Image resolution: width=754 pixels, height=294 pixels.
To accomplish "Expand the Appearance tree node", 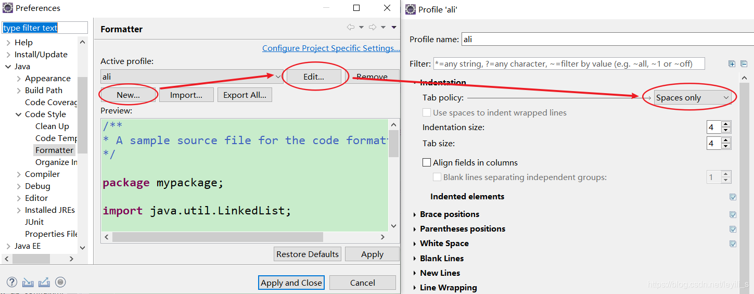I will 19,79.
